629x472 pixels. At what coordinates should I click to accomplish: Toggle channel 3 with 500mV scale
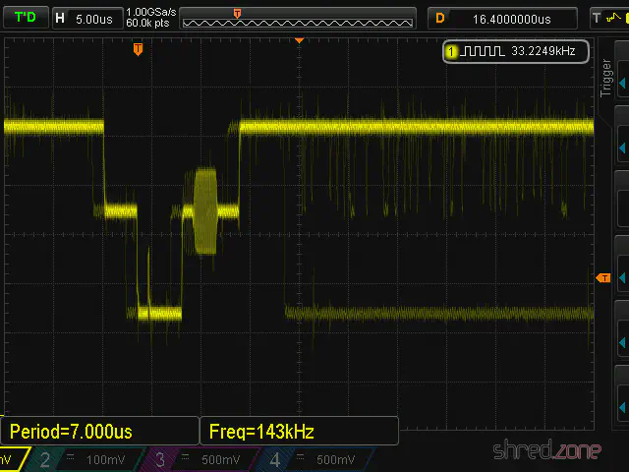tap(200, 460)
